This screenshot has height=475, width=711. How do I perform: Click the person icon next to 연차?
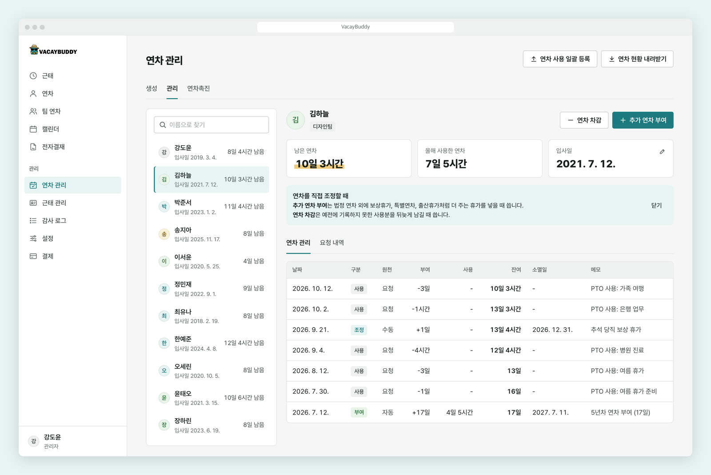click(x=33, y=94)
